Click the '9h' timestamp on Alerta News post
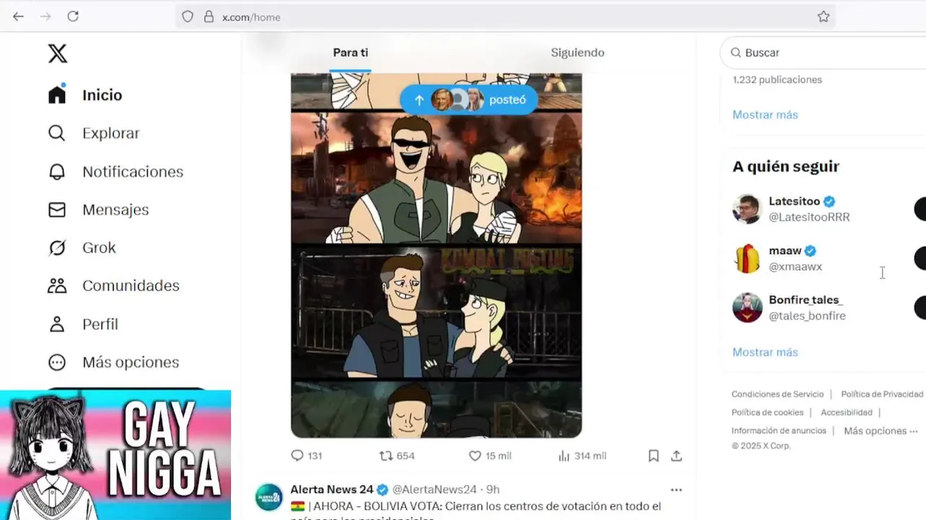926x520 pixels. pyautogui.click(x=493, y=490)
